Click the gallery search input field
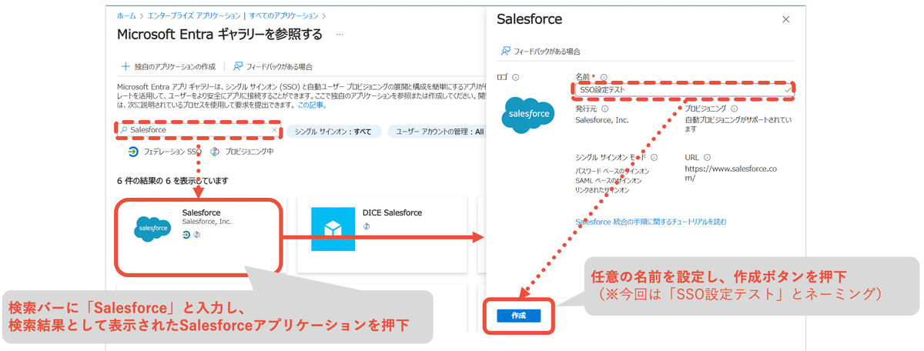Viewport: 924px width, 351px height. click(x=199, y=130)
